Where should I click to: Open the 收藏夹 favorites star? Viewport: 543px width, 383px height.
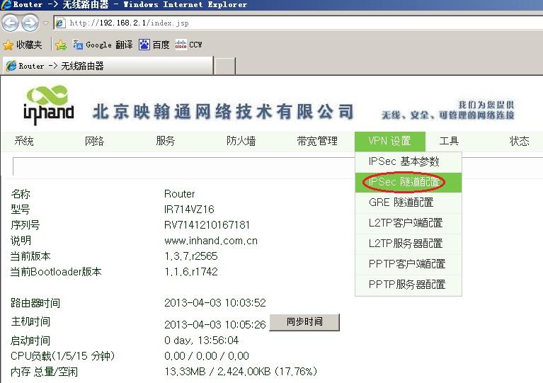[x=23, y=45]
